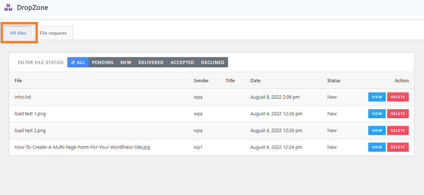The image size is (424, 195).
Task: Select the load test 1.png file name
Action: (x=30, y=114)
